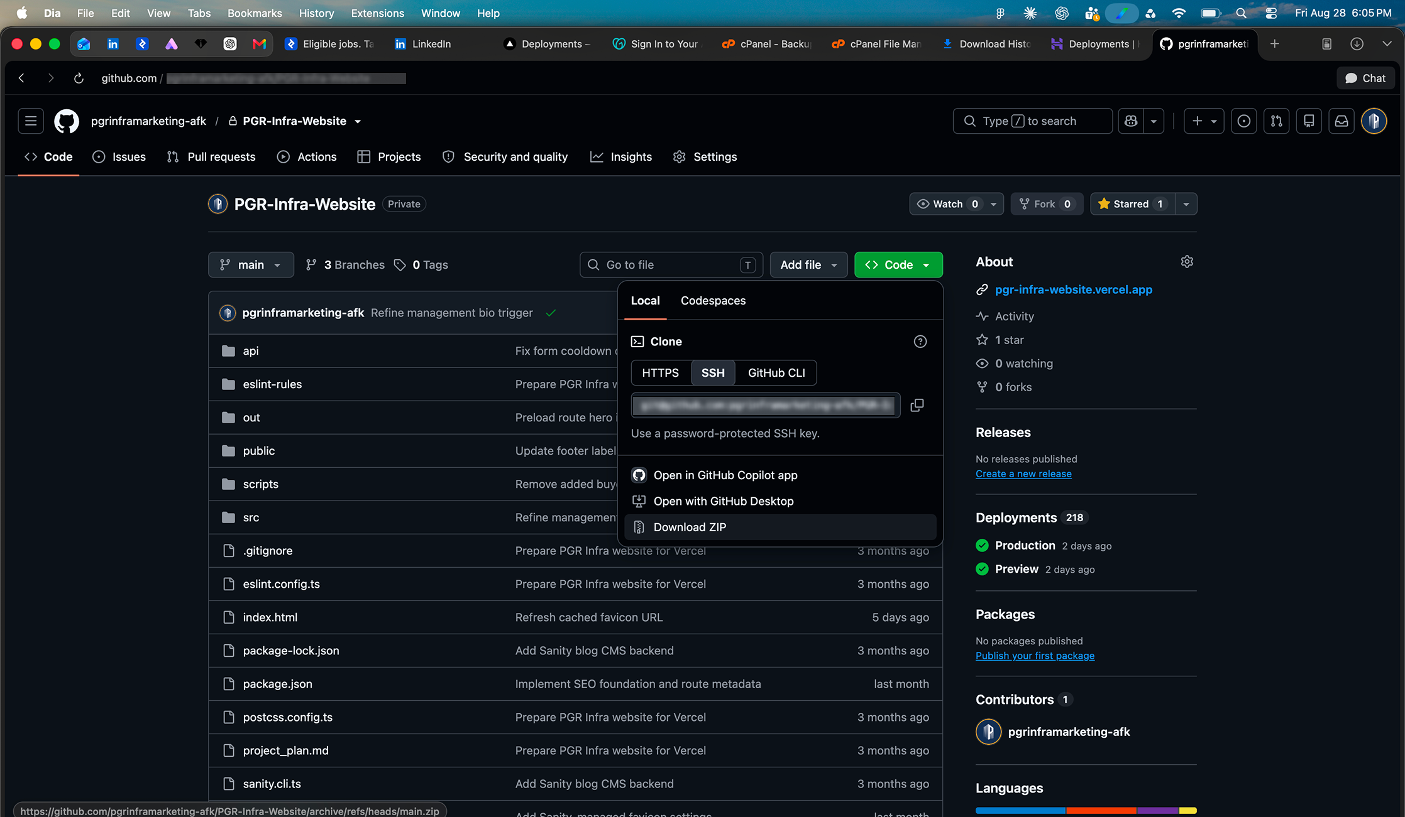
Task: Open the Pull requests icon in the header bar
Action: point(1276,121)
